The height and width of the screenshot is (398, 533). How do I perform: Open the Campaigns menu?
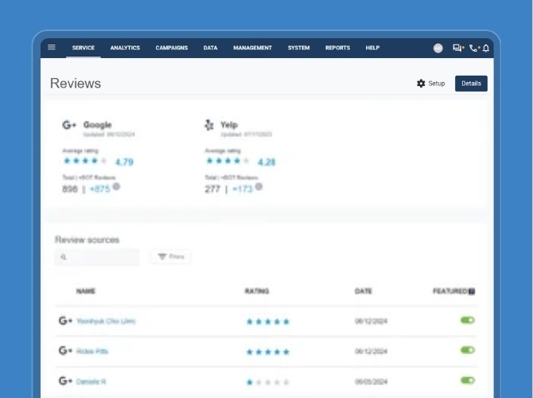pyautogui.click(x=172, y=48)
